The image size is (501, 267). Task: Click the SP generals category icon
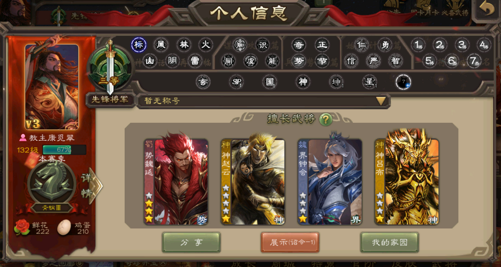pos(237,82)
